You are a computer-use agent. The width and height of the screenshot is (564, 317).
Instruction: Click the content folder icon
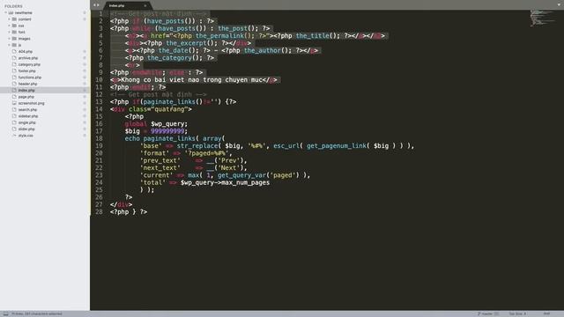[x=14, y=19]
